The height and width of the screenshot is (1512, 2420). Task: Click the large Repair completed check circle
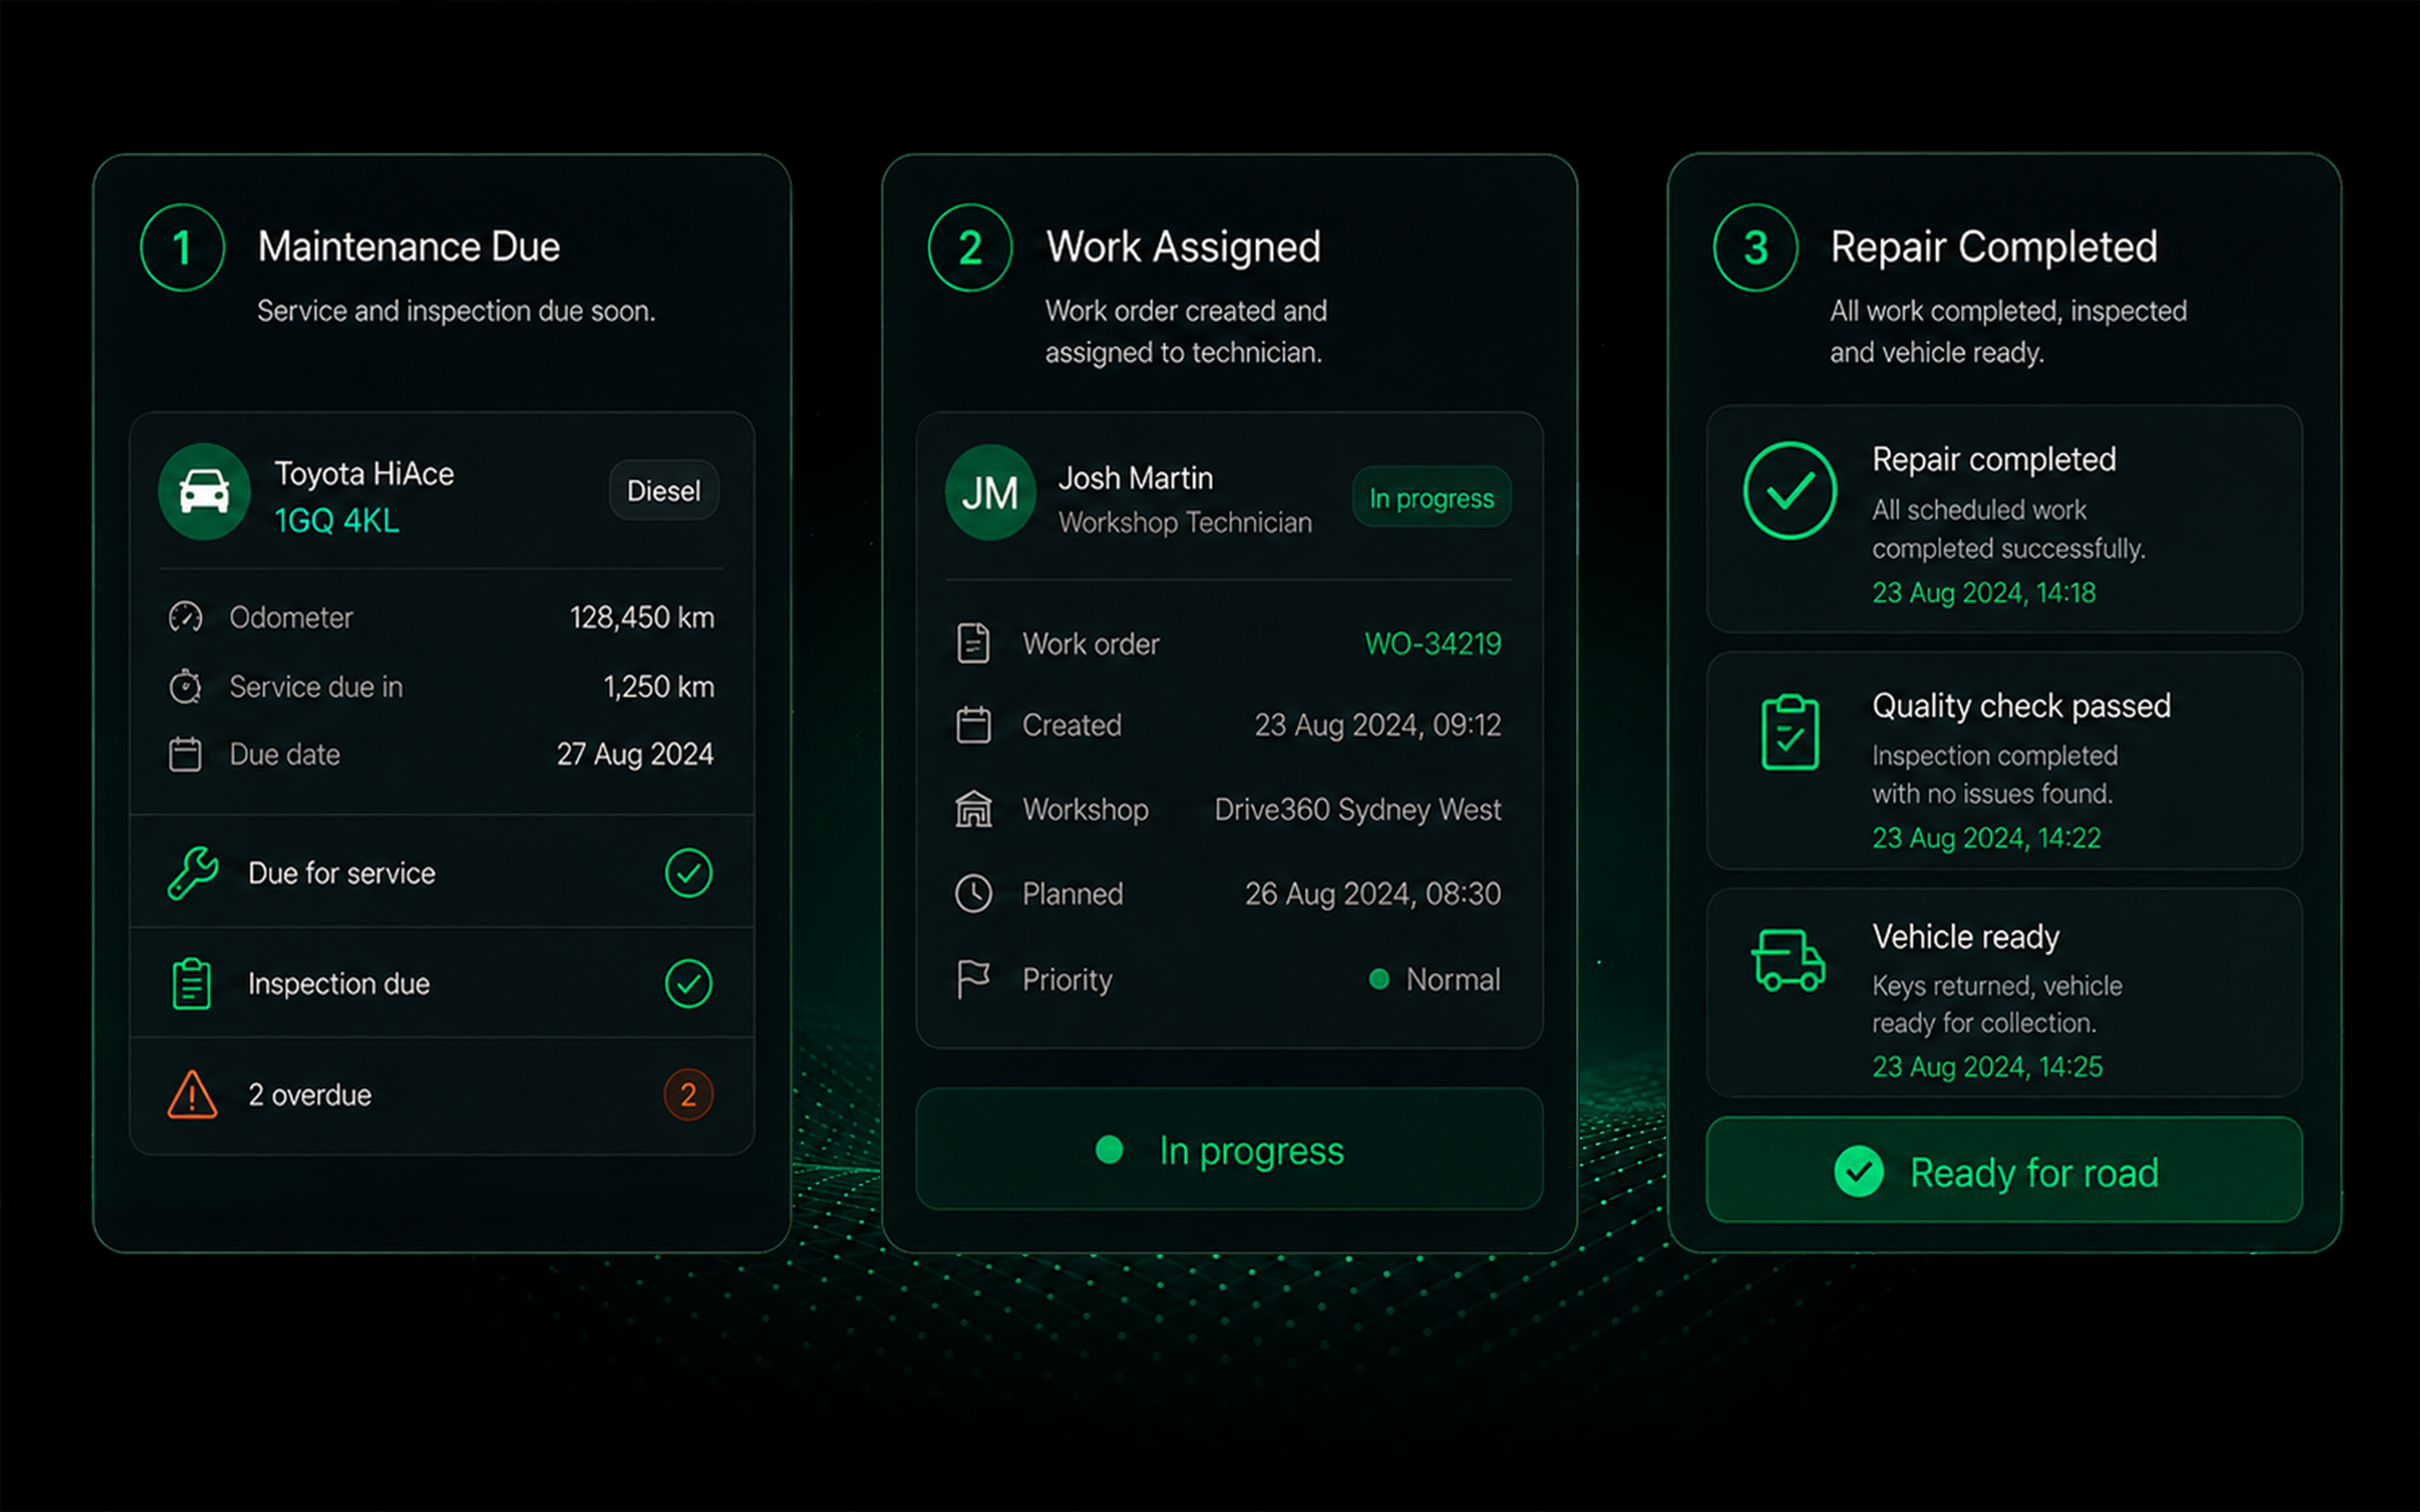coord(1789,491)
